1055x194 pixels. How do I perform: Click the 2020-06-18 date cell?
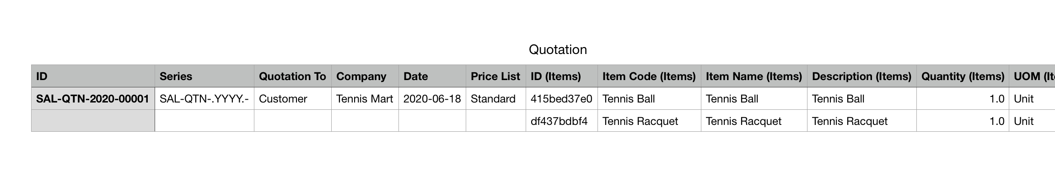coord(432,99)
